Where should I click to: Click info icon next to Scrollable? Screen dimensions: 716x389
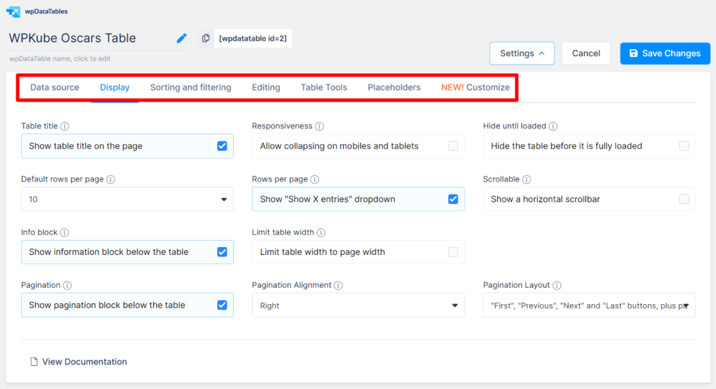coord(526,179)
